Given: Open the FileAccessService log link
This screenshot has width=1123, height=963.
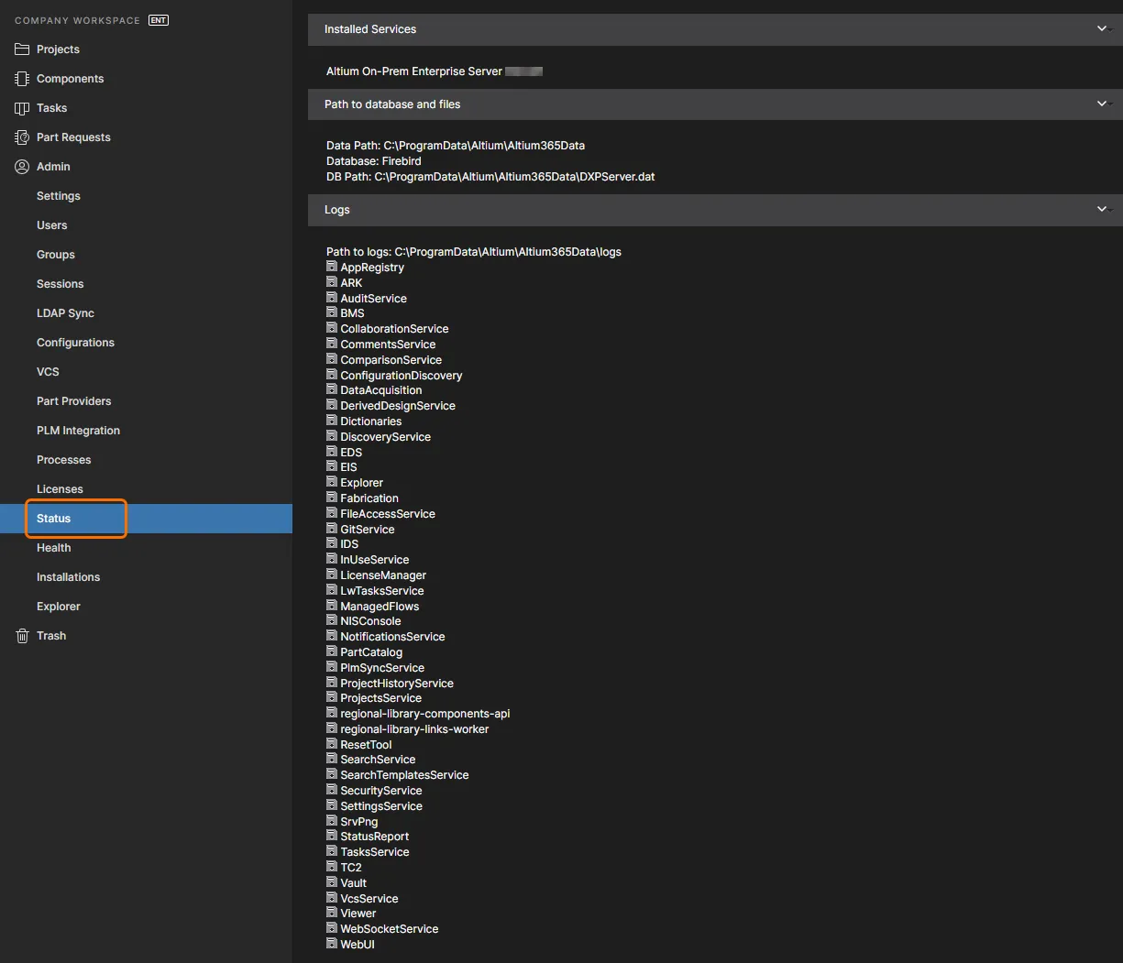Looking at the screenshot, I should click(388, 514).
